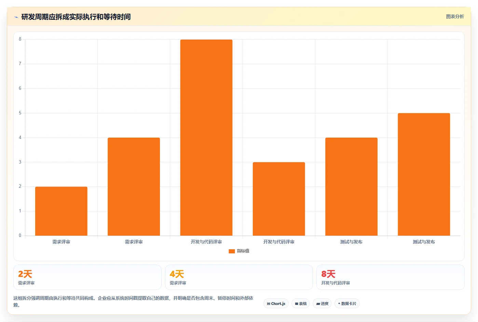
Task: Click the description paragraph starting 这组拆分强调周期
Action: click(x=133, y=302)
